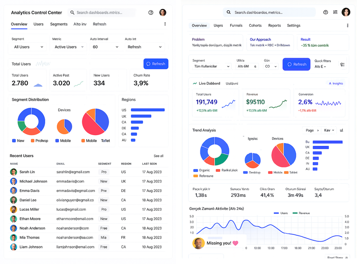
Task: Open the three-dot menu next to Settings tab
Action: click(x=347, y=26)
